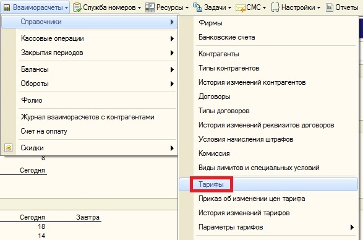
Task: Click the Взаиморасчеты calculator icon
Action: click(7, 8)
